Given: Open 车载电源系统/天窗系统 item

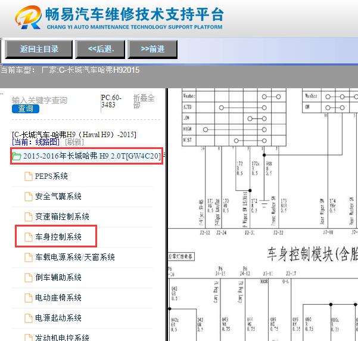Looking at the screenshot, I should (75, 257).
